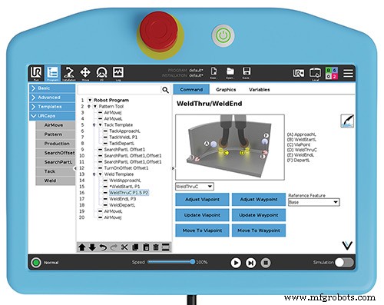The image size is (384, 305).
Task: Click the Adjust Waypoint button
Action: tap(259, 200)
